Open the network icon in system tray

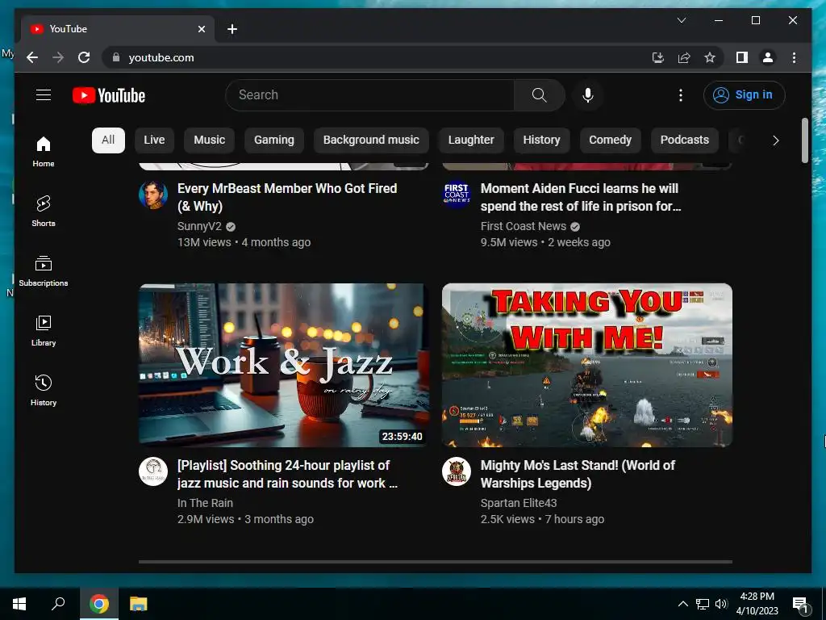click(703, 604)
